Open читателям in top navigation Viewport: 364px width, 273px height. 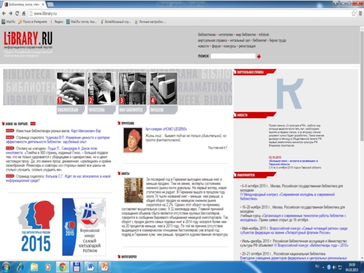(x=226, y=35)
